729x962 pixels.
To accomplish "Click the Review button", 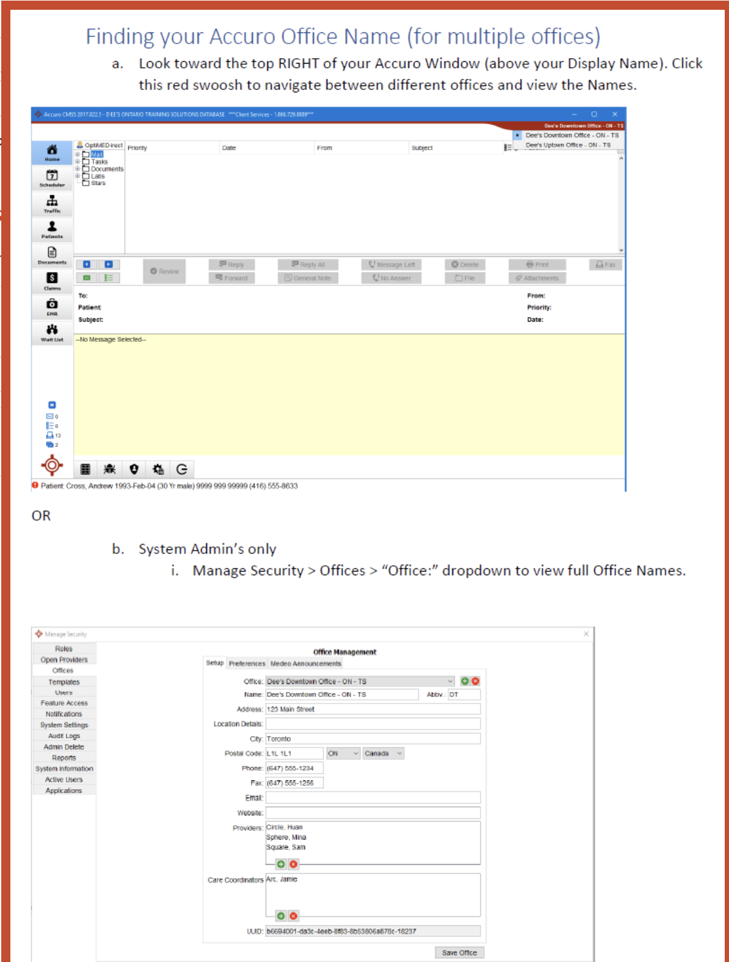I will point(165,271).
